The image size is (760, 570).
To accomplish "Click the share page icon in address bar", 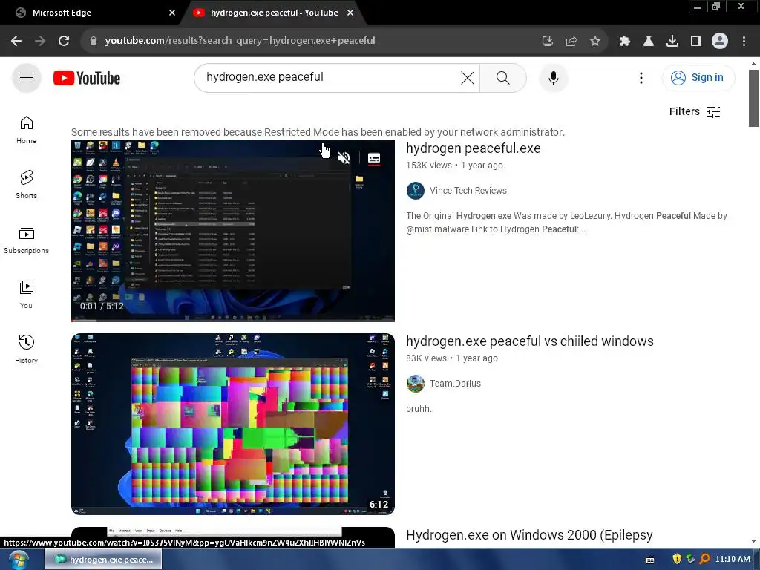I will (571, 42).
